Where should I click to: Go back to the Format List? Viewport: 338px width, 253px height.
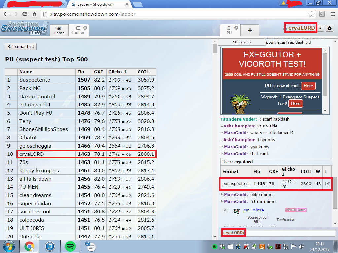tap(21, 46)
